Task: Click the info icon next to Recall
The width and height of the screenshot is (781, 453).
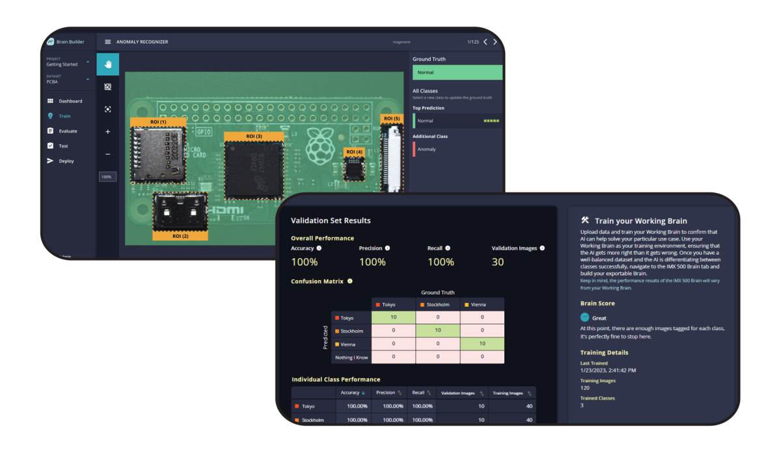Action: pyautogui.click(x=448, y=248)
